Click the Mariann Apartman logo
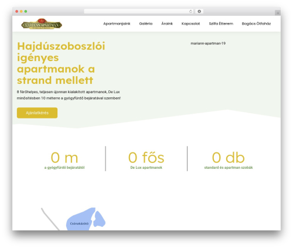The height and width of the screenshot is (248, 293). click(42, 24)
